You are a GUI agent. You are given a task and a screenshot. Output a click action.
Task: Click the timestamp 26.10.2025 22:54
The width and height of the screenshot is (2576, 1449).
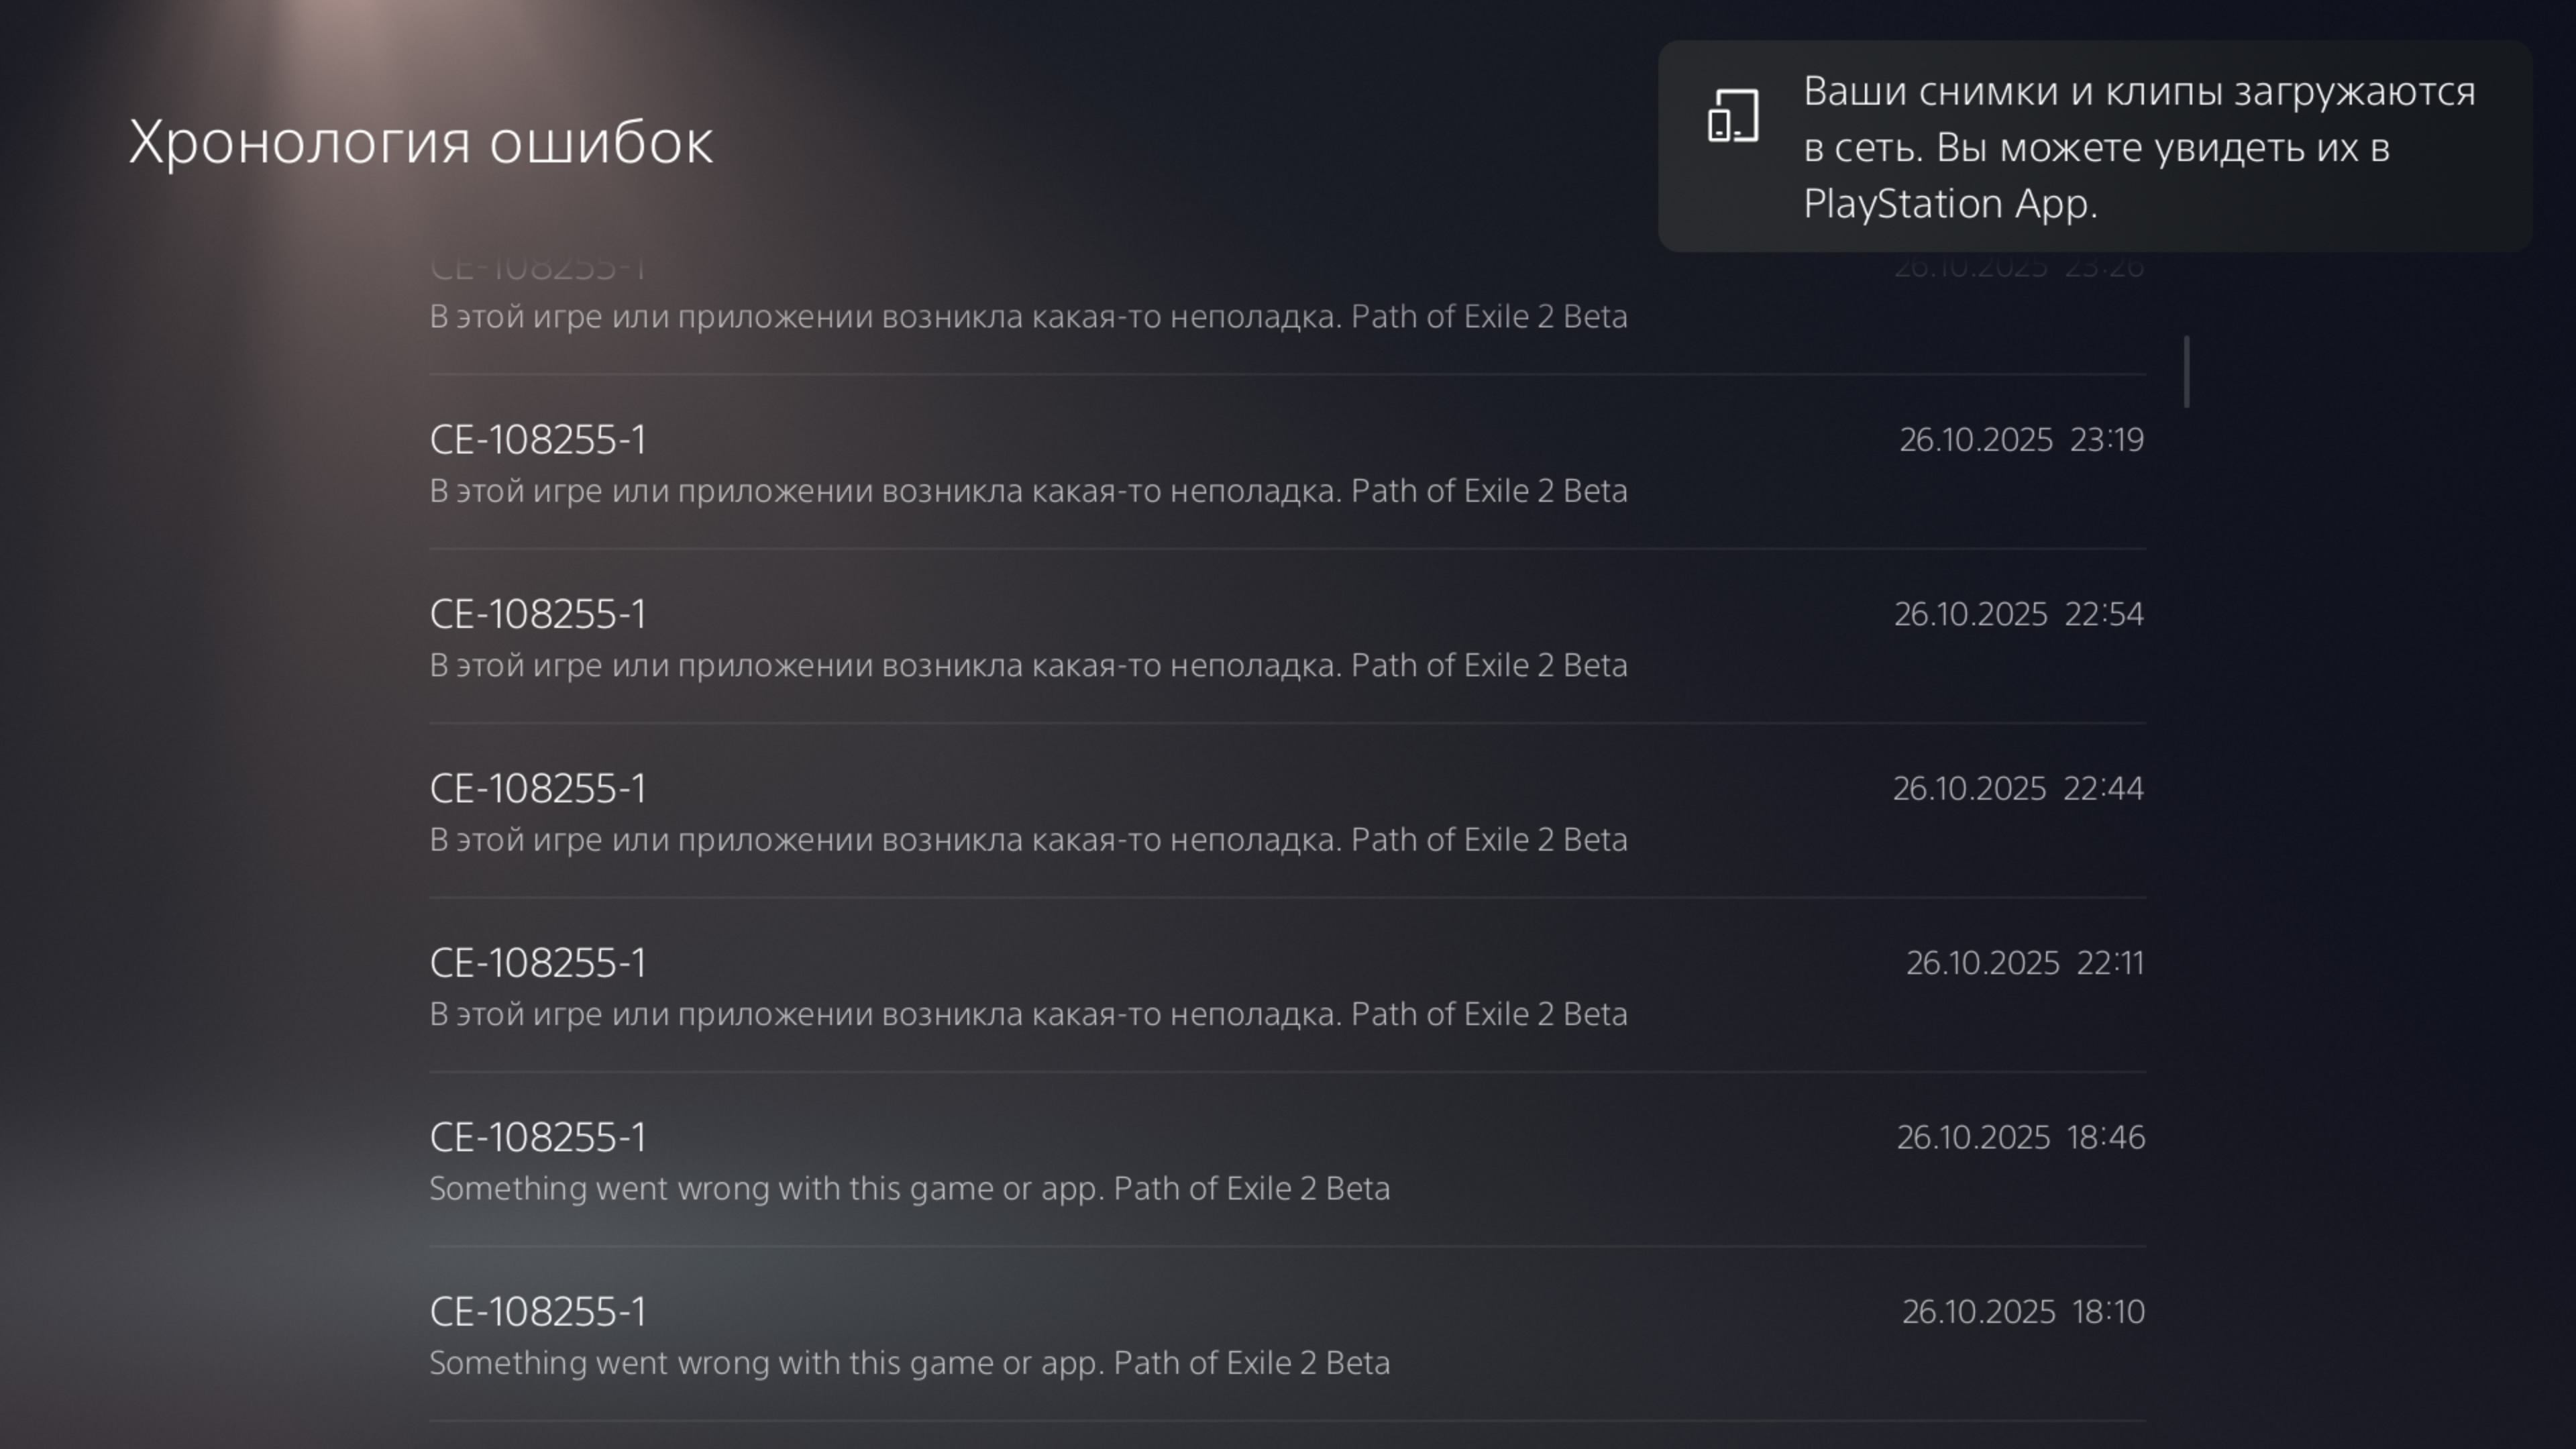2018,614
